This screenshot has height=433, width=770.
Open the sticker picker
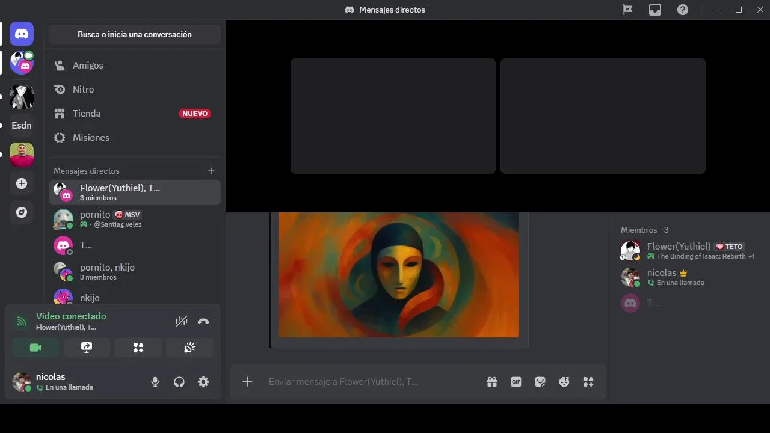540,382
